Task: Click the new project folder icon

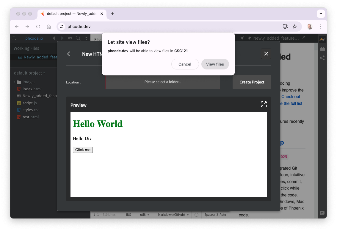Action: click(14, 38)
